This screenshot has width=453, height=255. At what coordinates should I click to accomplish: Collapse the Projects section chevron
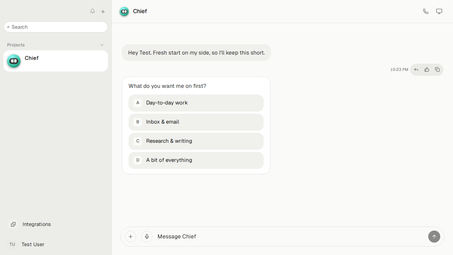[102, 45]
